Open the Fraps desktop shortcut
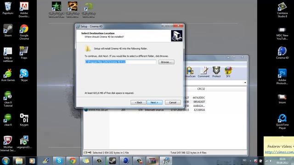Image resolution: width=294 pixels, height=165 pixels. (x=24, y=53)
